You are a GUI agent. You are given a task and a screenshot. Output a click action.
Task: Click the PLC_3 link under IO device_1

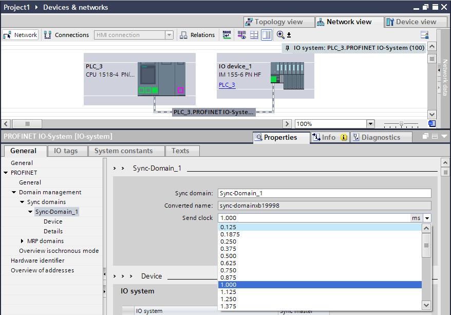click(x=227, y=85)
